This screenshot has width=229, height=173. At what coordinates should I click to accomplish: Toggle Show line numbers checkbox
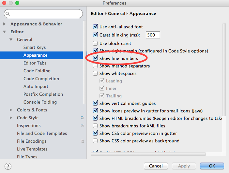(95, 58)
